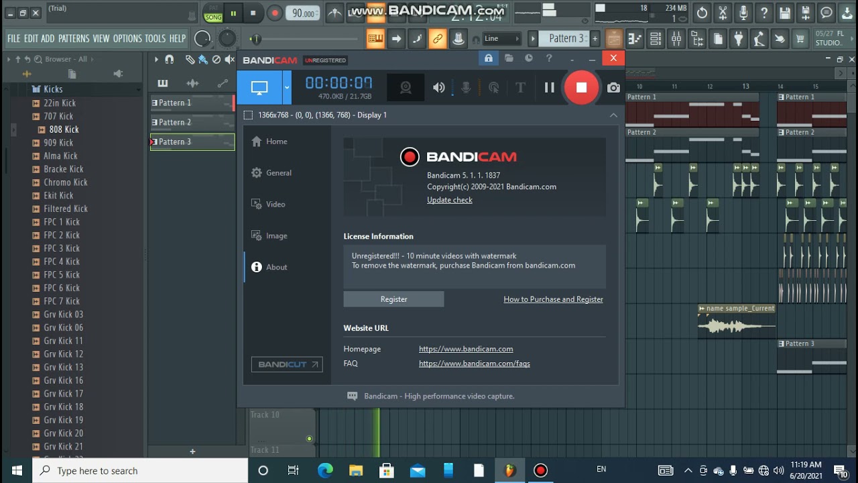Toggle Bandicam mouse cursor effects
Viewport: 858px width, 483px height.
pos(493,87)
